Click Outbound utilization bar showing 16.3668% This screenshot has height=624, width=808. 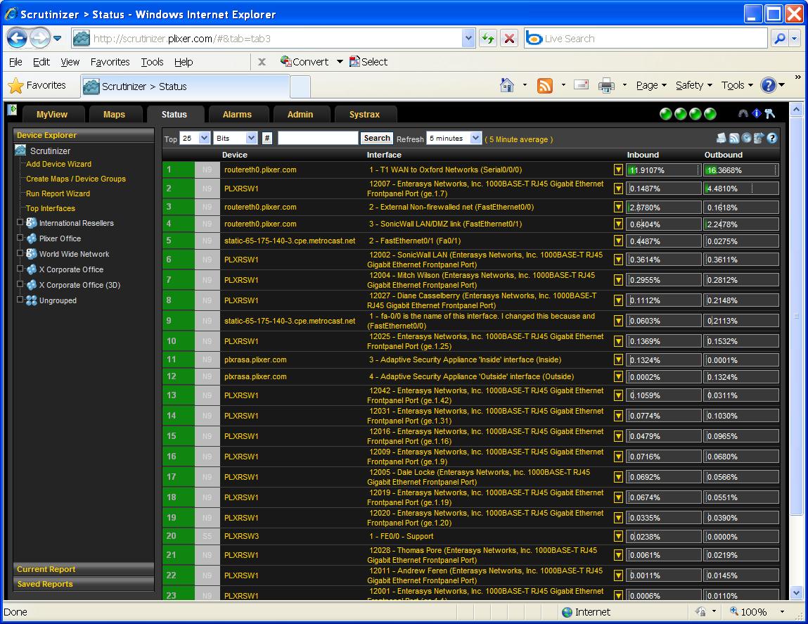coord(741,170)
